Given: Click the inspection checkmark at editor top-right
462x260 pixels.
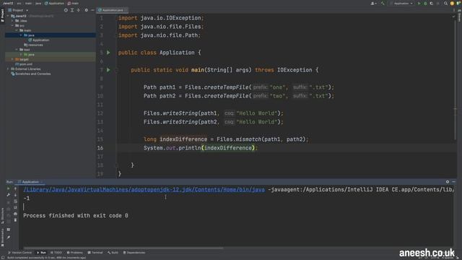Looking at the screenshot, I should [453, 17].
